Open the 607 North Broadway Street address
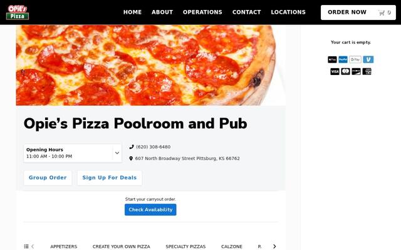The image size is (401, 250). [187, 158]
